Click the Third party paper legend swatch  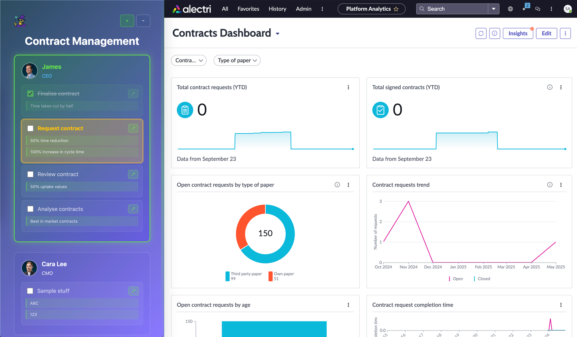coord(228,276)
